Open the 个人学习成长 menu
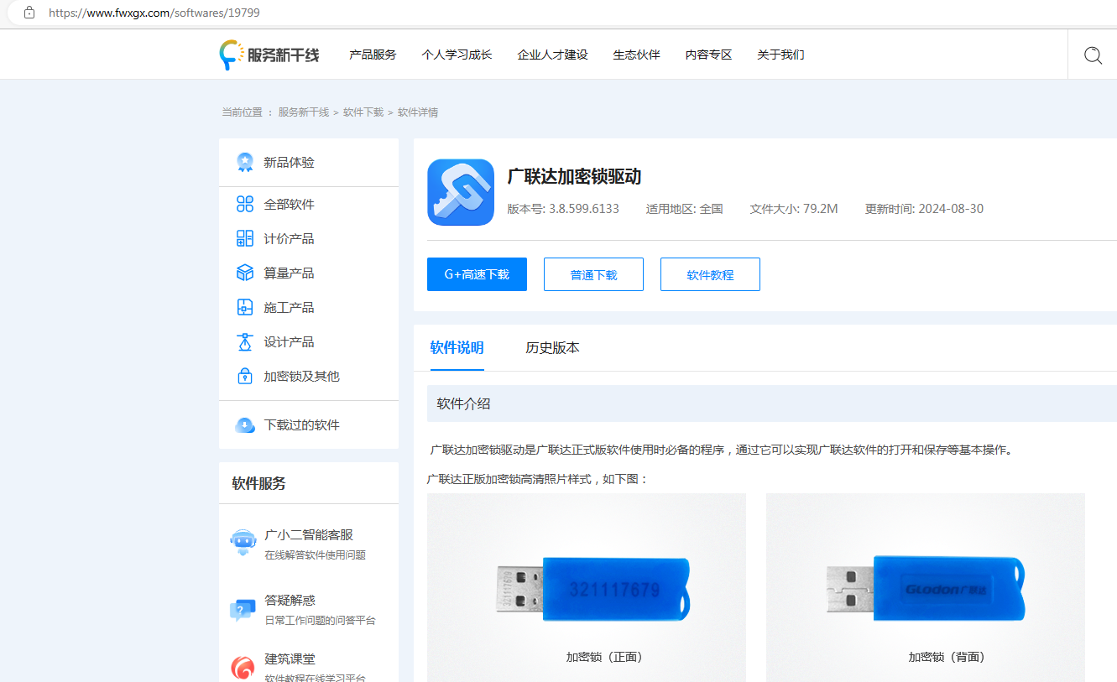This screenshot has height=682, width=1117. pos(457,55)
